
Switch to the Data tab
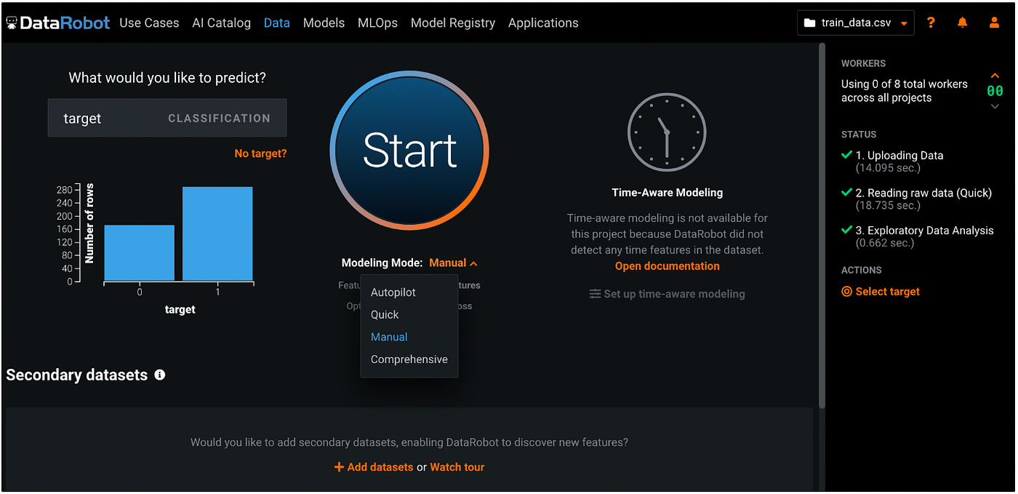[x=277, y=23]
